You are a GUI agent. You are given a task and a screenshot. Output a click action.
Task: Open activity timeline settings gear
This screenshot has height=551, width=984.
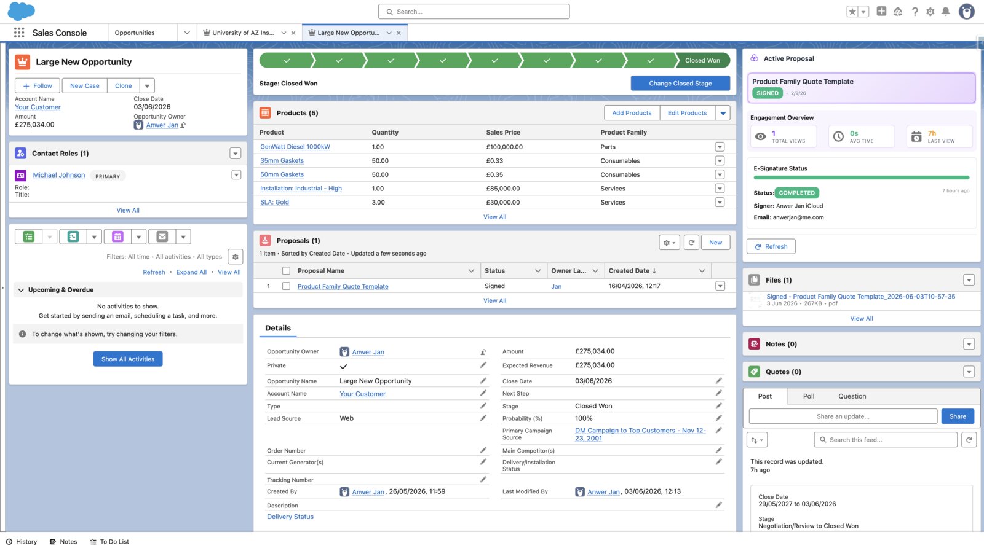(236, 257)
